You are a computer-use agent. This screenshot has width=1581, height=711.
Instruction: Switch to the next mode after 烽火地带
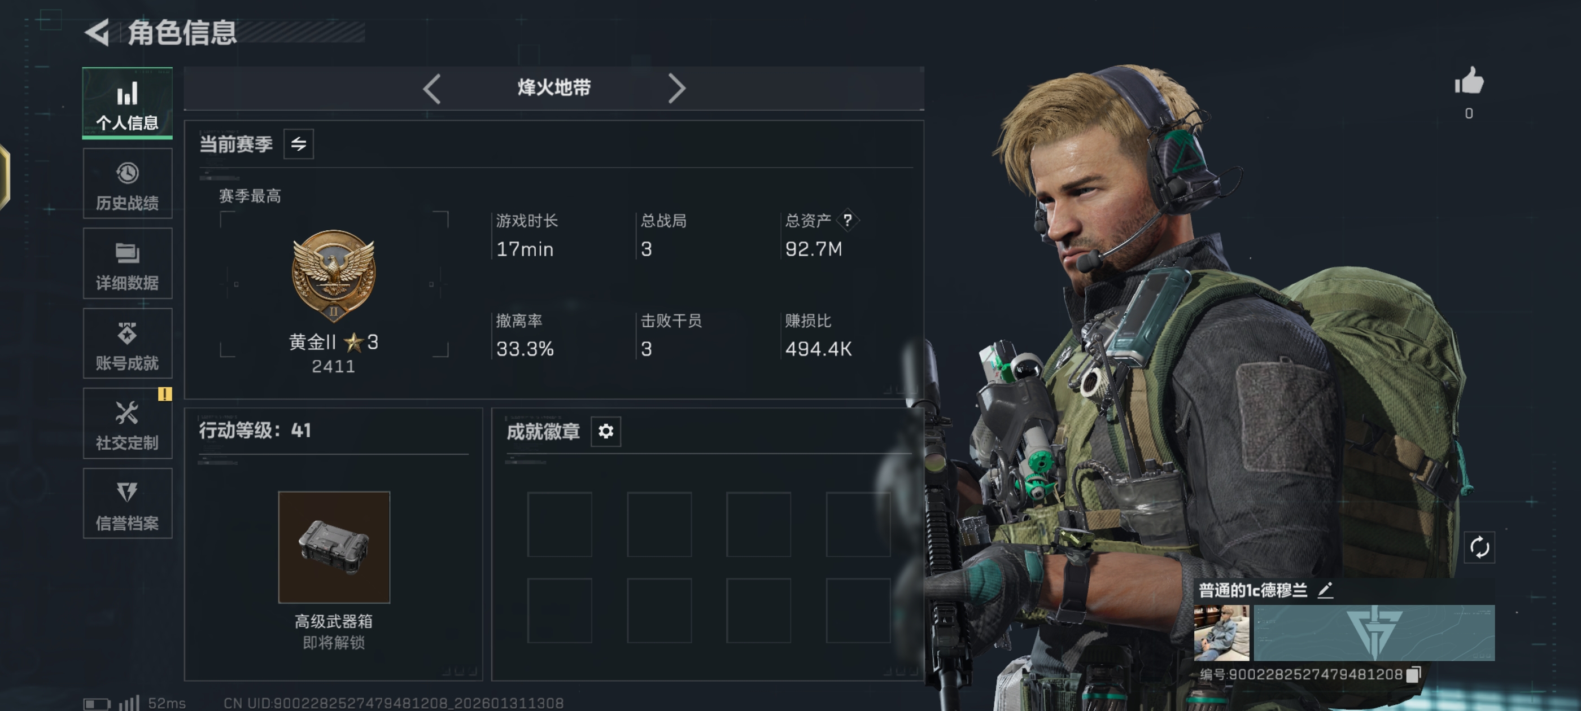(676, 89)
